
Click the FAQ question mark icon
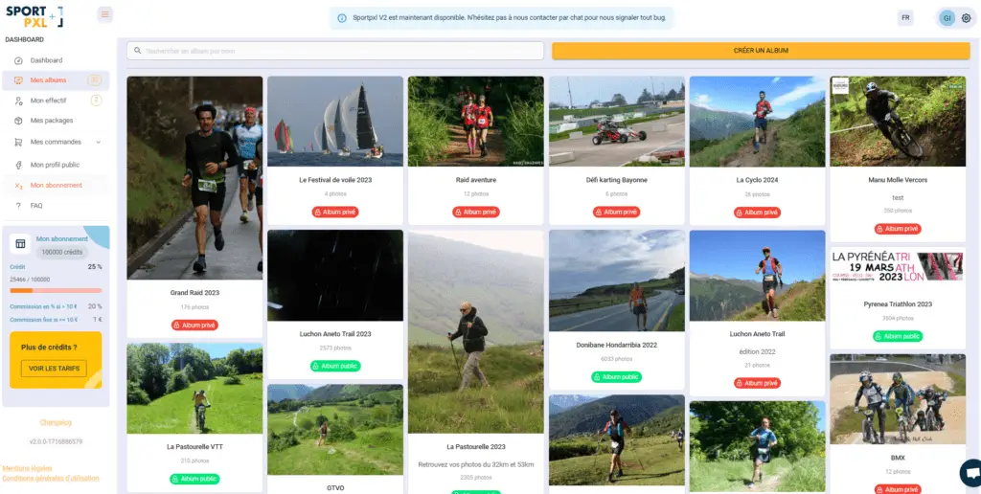pyautogui.click(x=18, y=206)
